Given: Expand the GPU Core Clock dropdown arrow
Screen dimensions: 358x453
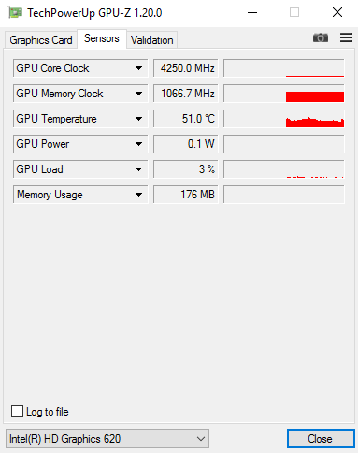Looking at the screenshot, I should point(138,68).
